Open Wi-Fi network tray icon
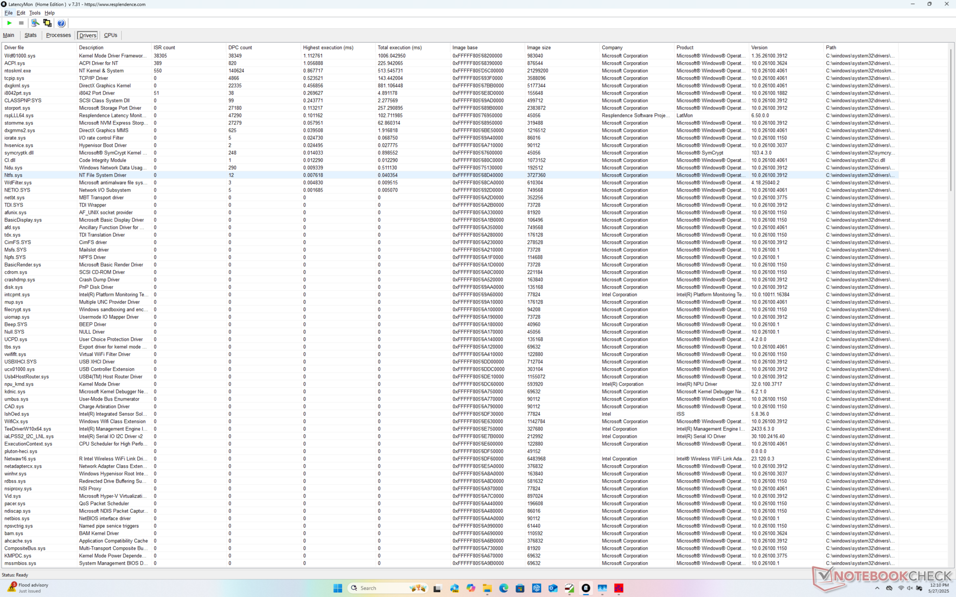Screen dimensions: 956x597 (901, 588)
